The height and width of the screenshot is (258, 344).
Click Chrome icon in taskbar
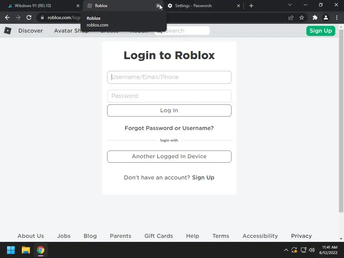(x=41, y=250)
